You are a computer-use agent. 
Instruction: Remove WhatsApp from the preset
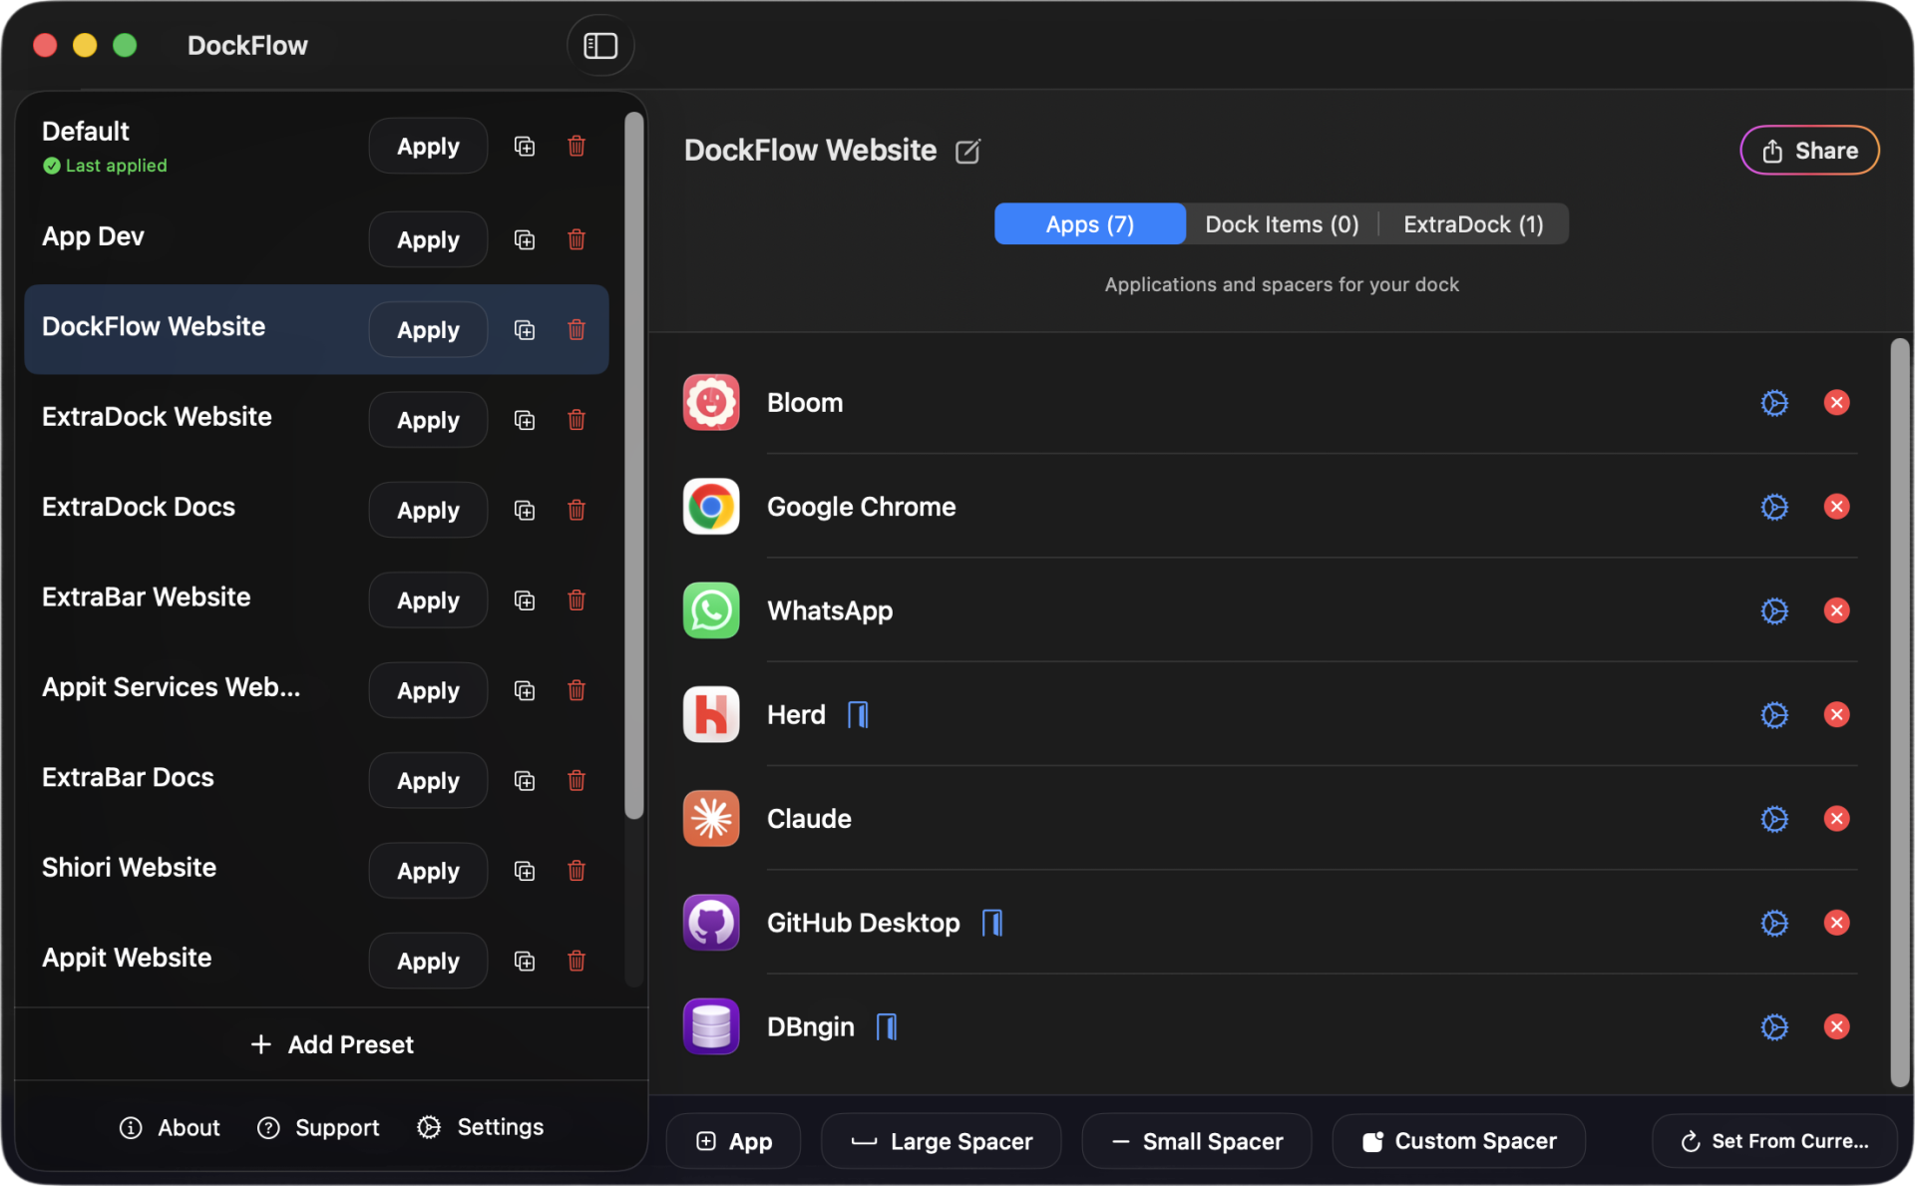click(1836, 610)
